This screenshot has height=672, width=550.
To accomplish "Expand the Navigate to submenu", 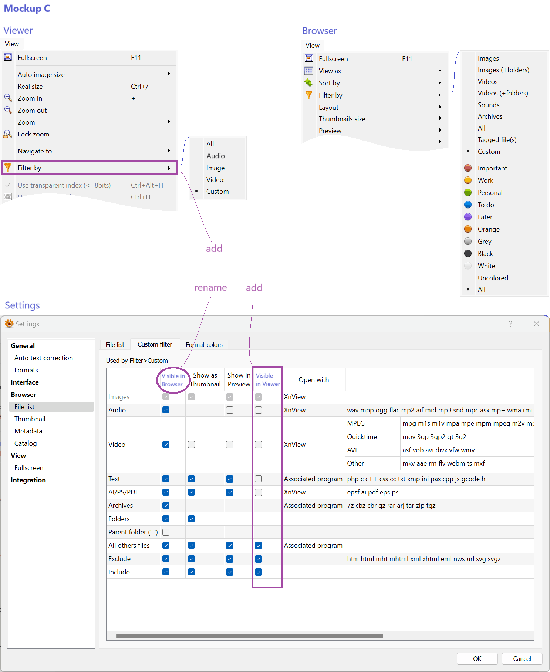I will (169, 151).
